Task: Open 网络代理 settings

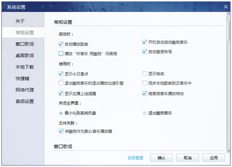Action: [25, 90]
